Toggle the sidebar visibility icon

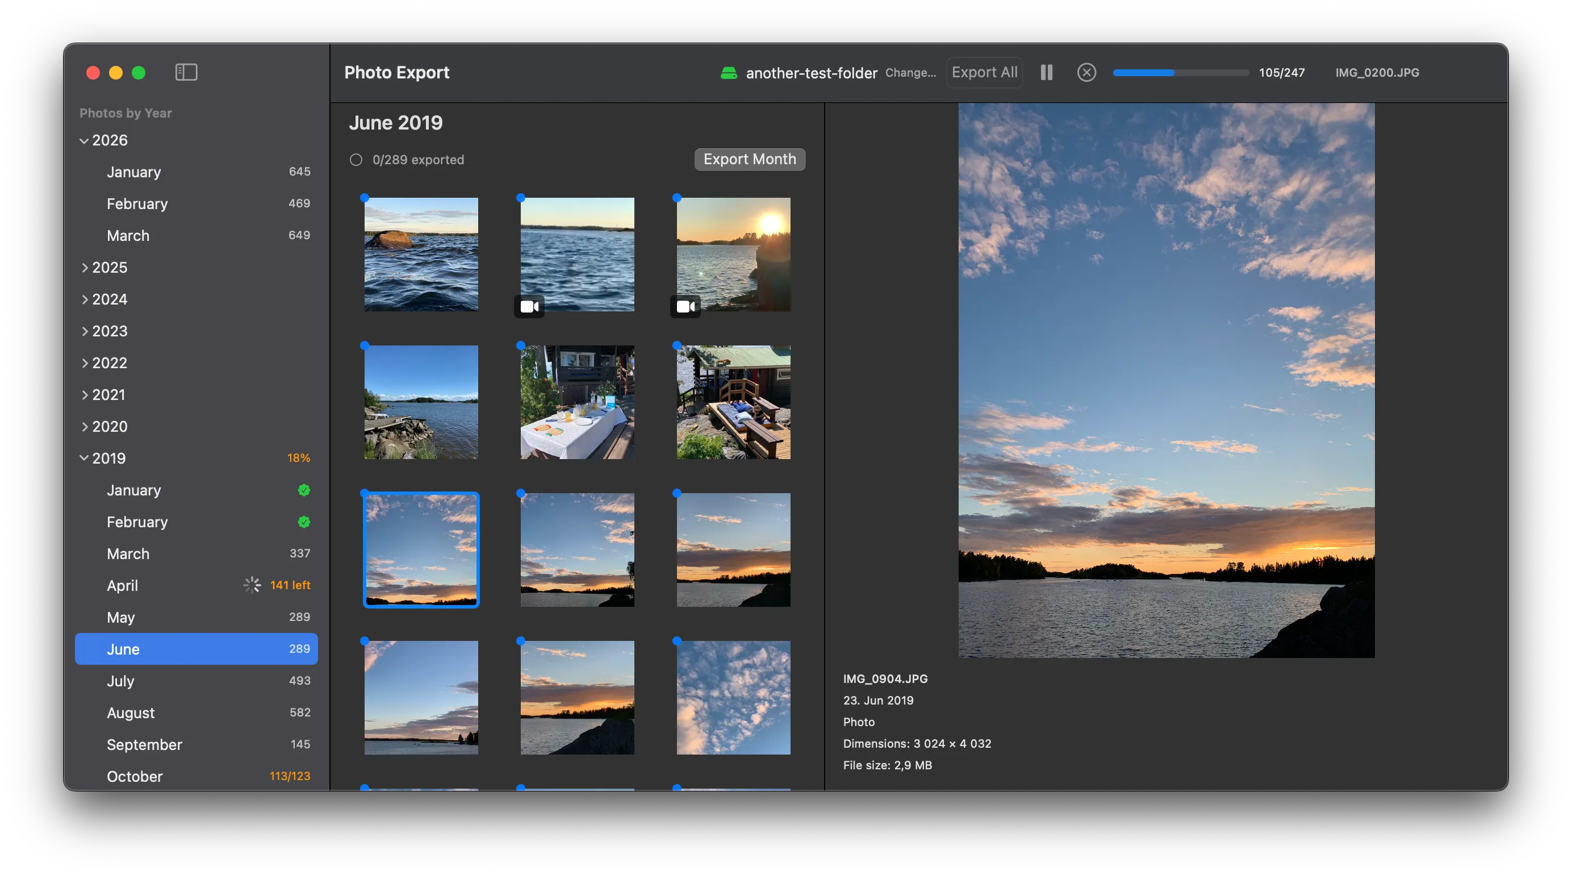point(185,72)
